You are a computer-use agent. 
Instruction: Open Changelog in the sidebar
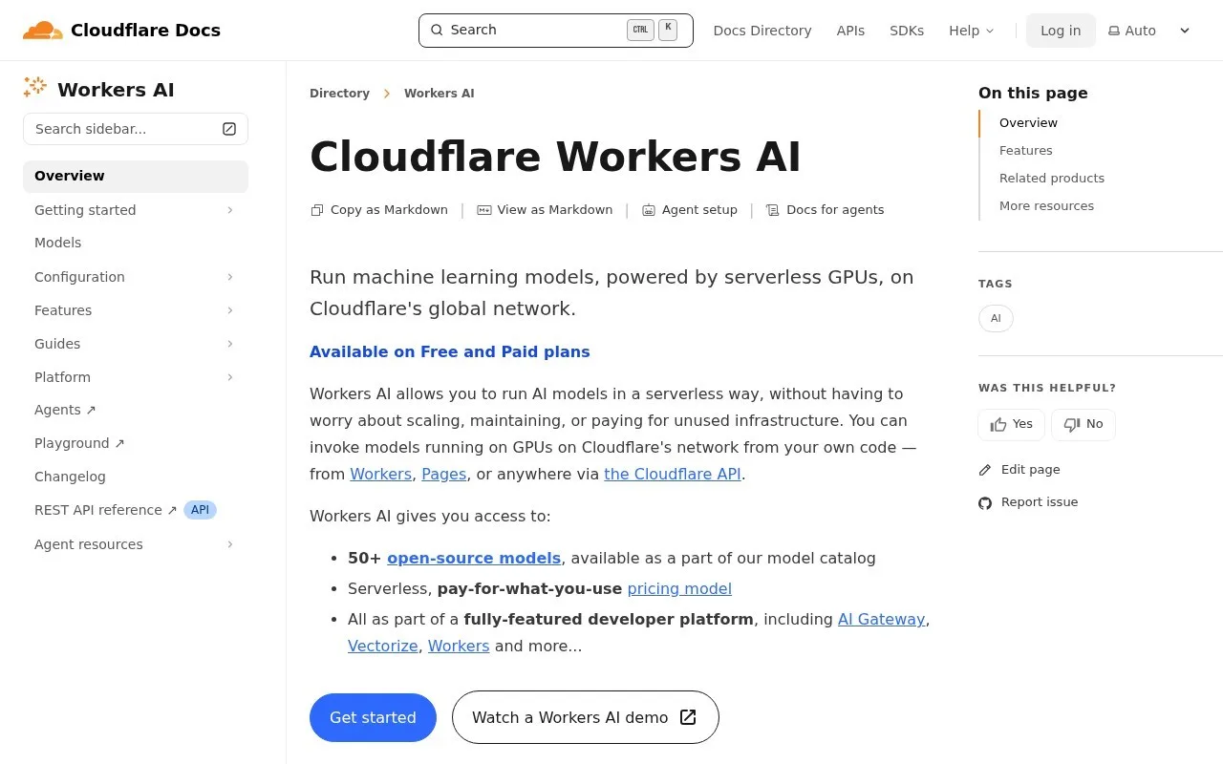[136, 477]
